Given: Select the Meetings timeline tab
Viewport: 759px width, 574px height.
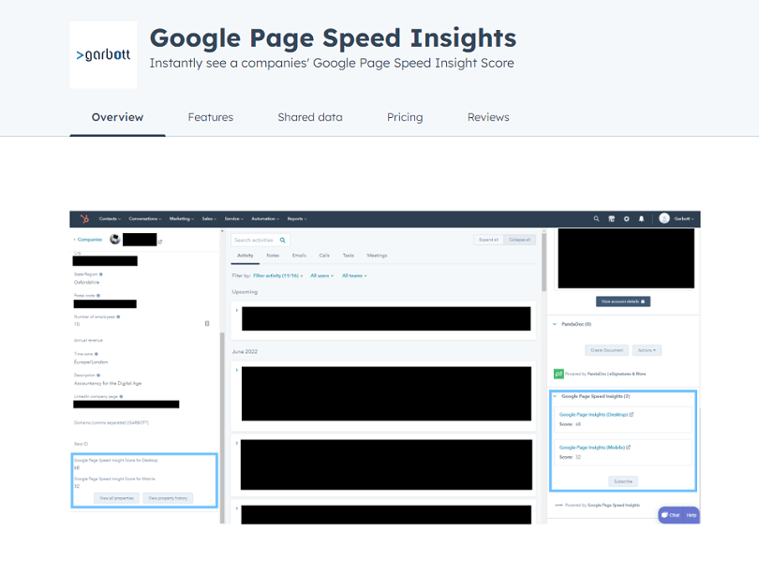Looking at the screenshot, I should pos(377,256).
